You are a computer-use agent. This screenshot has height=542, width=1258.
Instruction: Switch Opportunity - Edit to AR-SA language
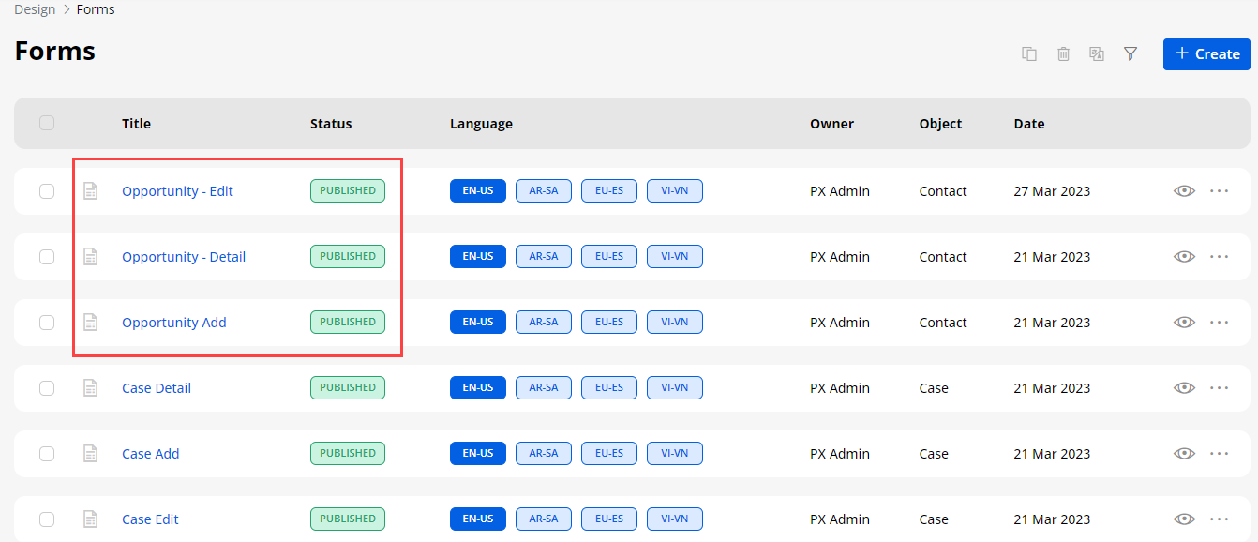[x=543, y=191]
